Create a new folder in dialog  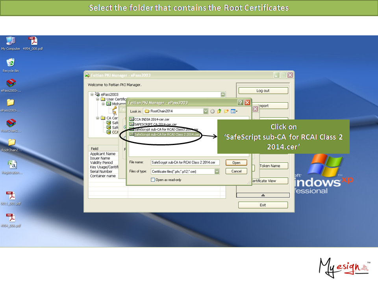click(226, 111)
